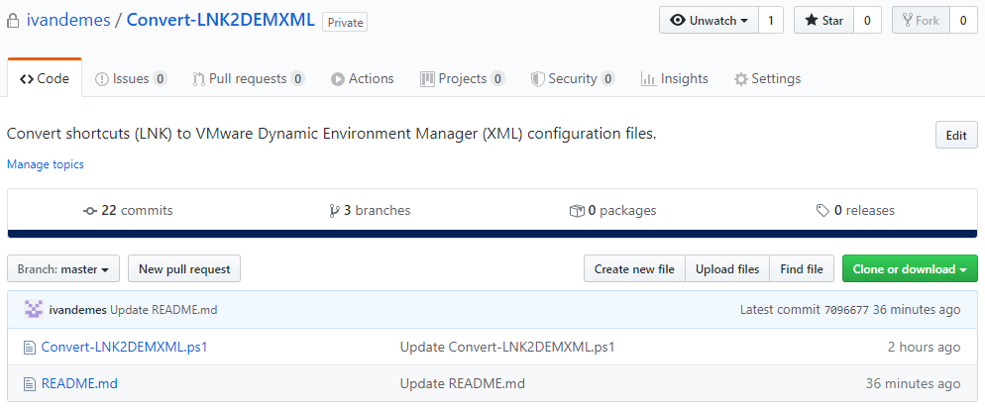
Task: Click the Pull requests icon
Action: pyautogui.click(x=198, y=79)
